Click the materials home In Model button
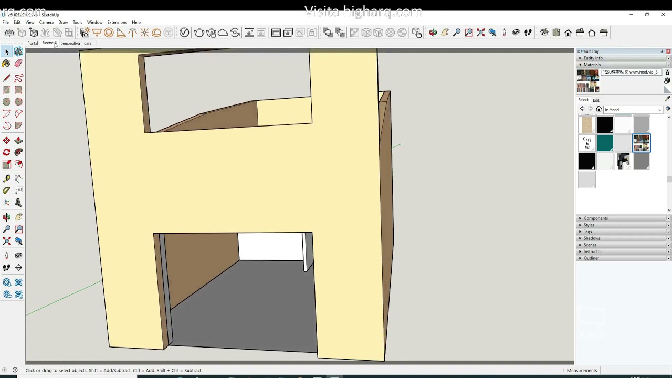 pyautogui.click(x=598, y=109)
